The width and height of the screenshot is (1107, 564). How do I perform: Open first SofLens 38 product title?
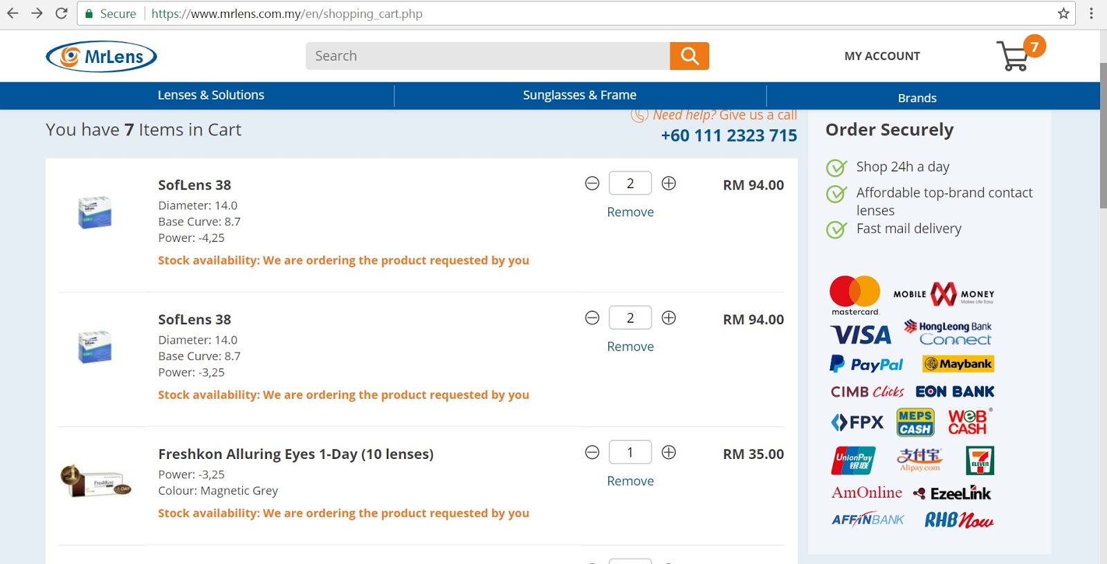[194, 185]
